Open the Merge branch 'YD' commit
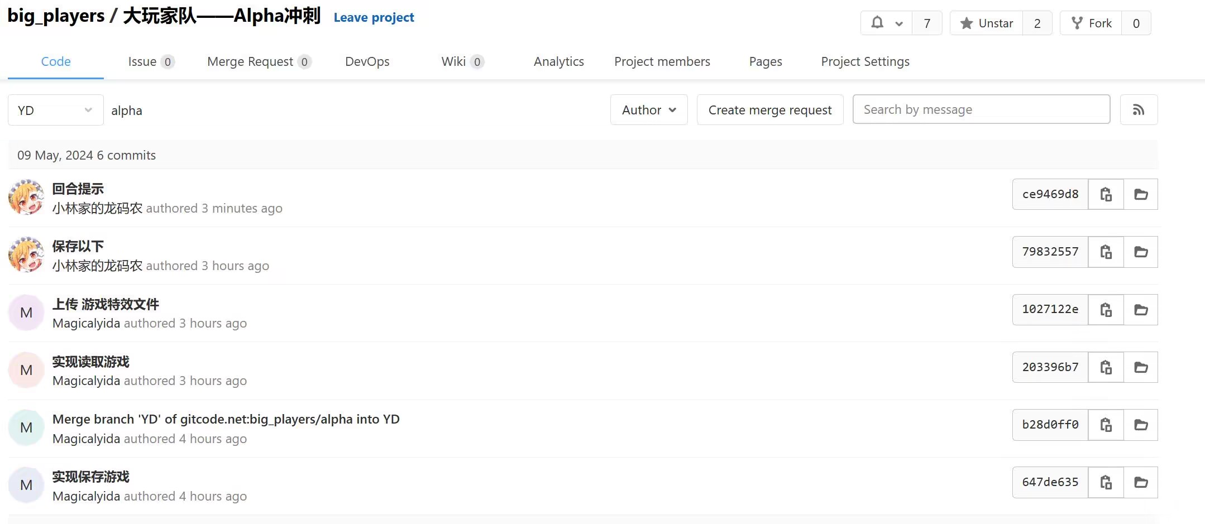Screen dimensions: 1205x524 point(226,419)
